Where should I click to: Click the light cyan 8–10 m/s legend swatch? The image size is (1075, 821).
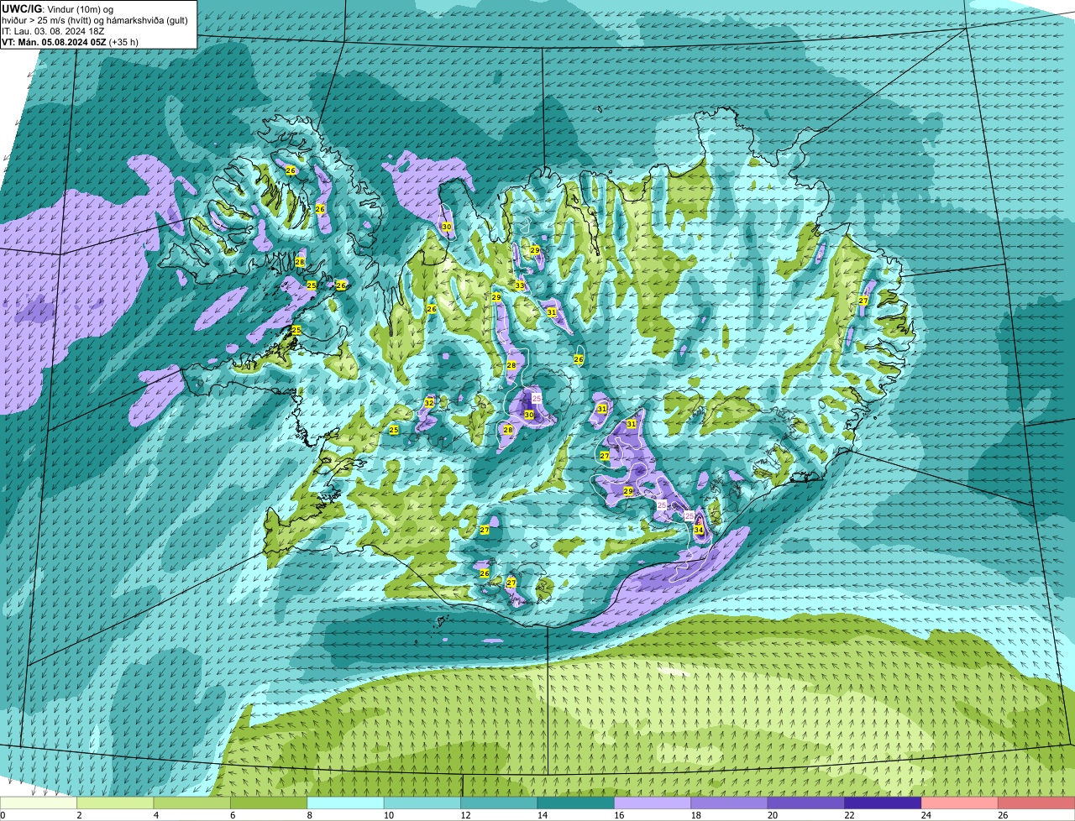coord(346,803)
